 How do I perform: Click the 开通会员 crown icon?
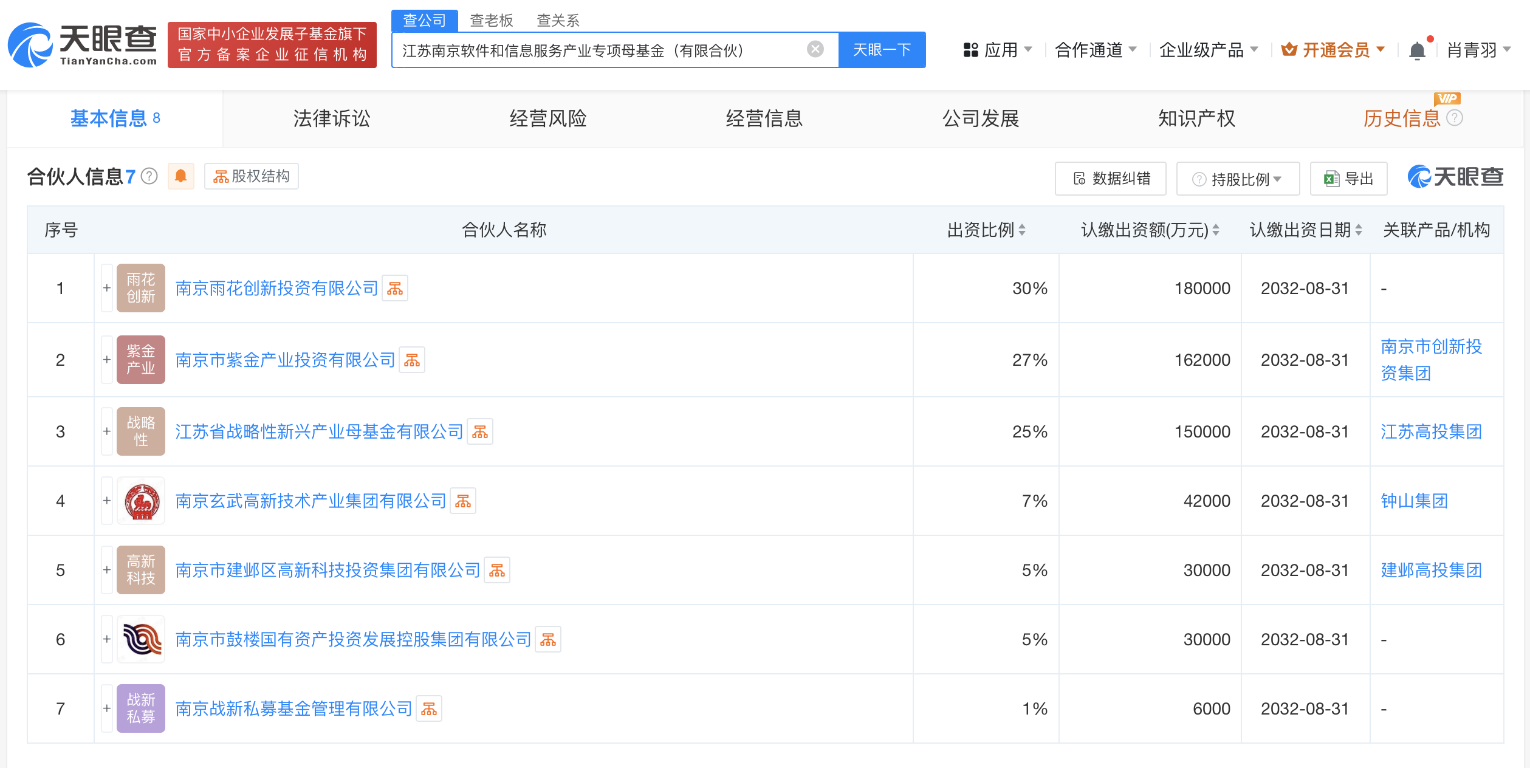pos(1290,50)
